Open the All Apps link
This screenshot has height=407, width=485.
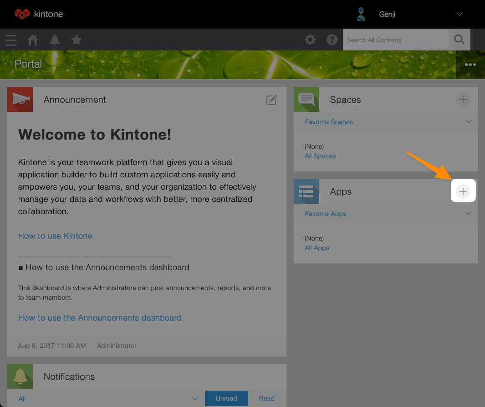(317, 248)
